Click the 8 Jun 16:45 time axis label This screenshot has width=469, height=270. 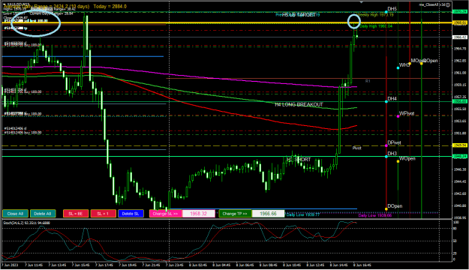(362, 265)
